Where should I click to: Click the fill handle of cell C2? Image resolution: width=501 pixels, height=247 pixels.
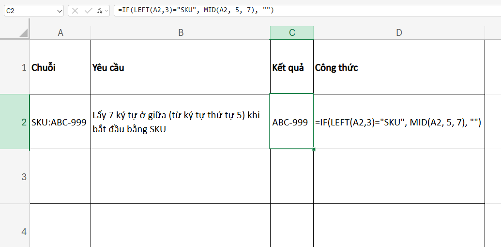click(x=314, y=149)
